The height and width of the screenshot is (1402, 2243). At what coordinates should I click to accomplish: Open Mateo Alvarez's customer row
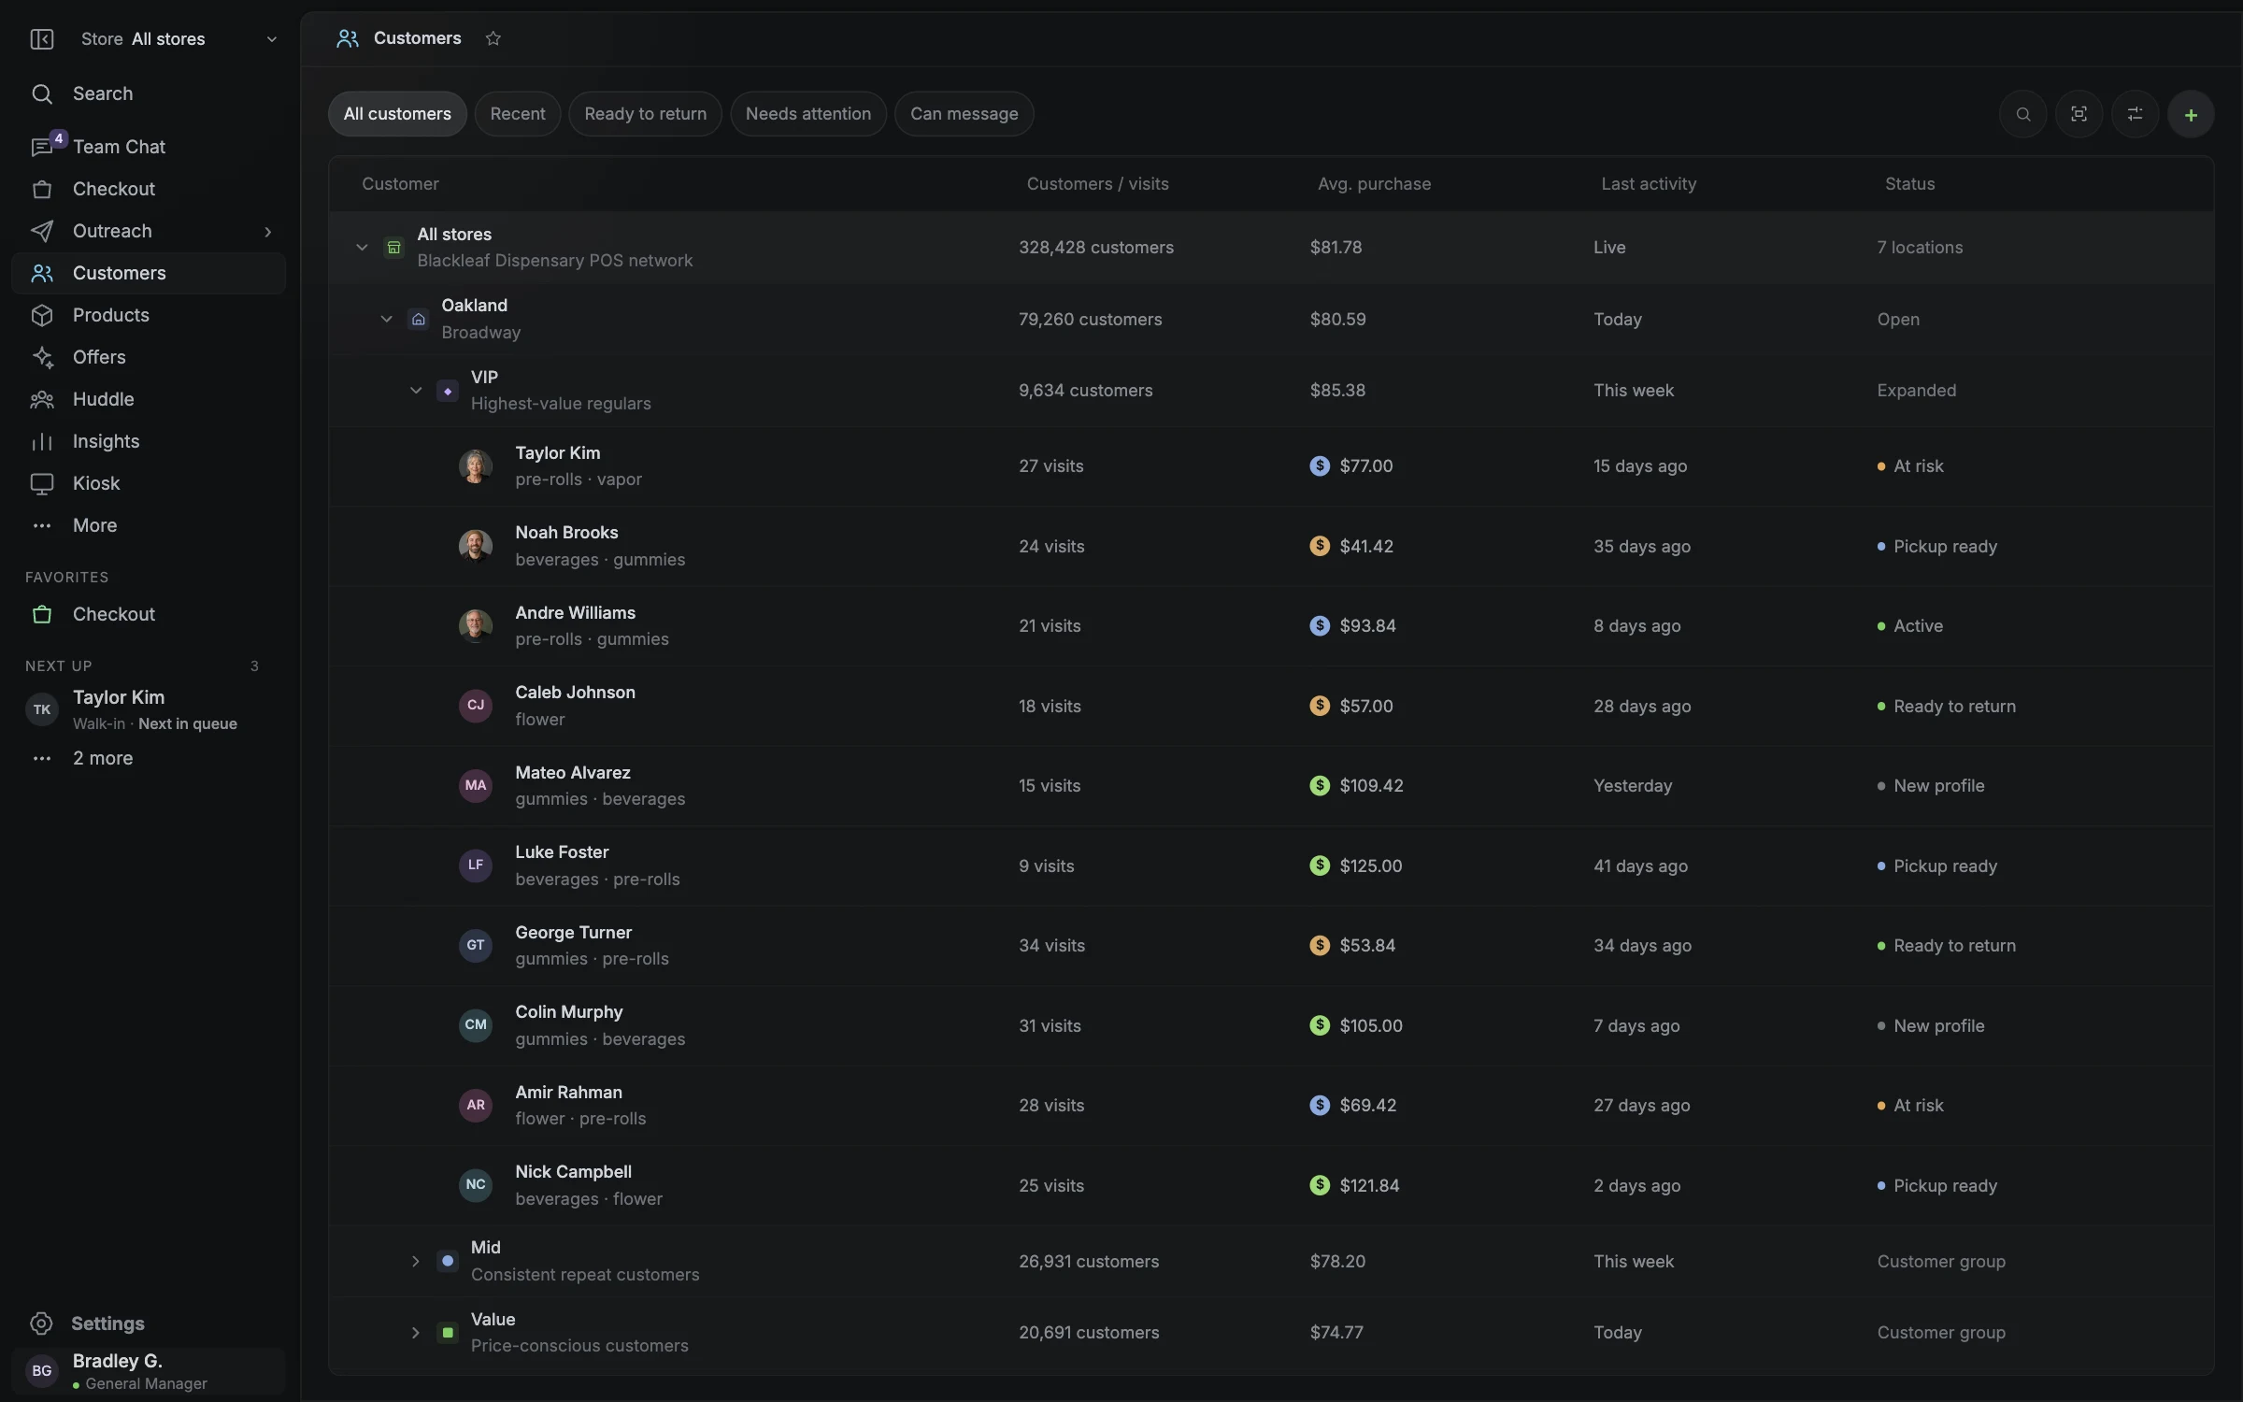[1271, 785]
